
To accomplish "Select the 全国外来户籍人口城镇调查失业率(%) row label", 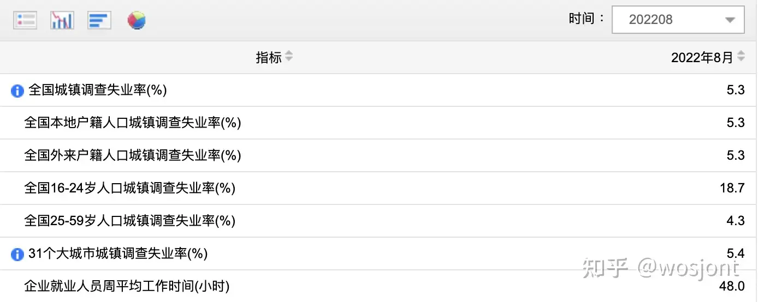I will coord(133,156).
